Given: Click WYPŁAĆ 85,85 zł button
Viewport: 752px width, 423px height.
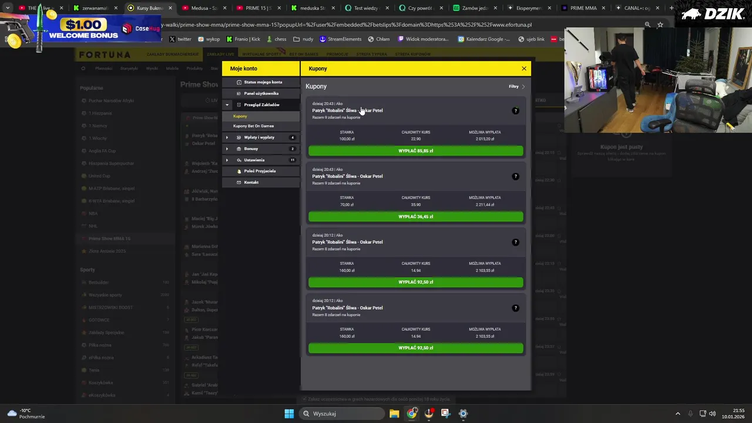Looking at the screenshot, I should point(416,151).
